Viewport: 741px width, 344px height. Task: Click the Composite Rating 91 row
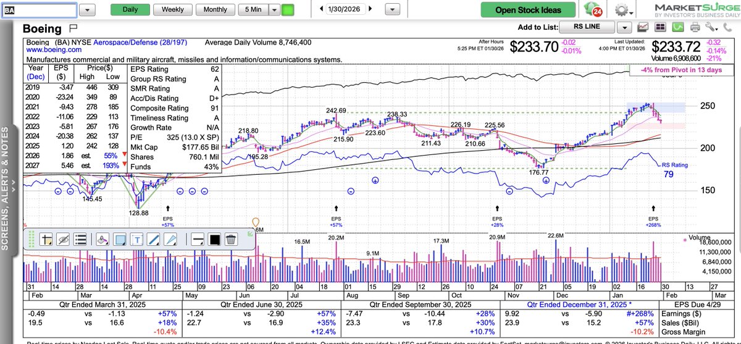point(174,108)
